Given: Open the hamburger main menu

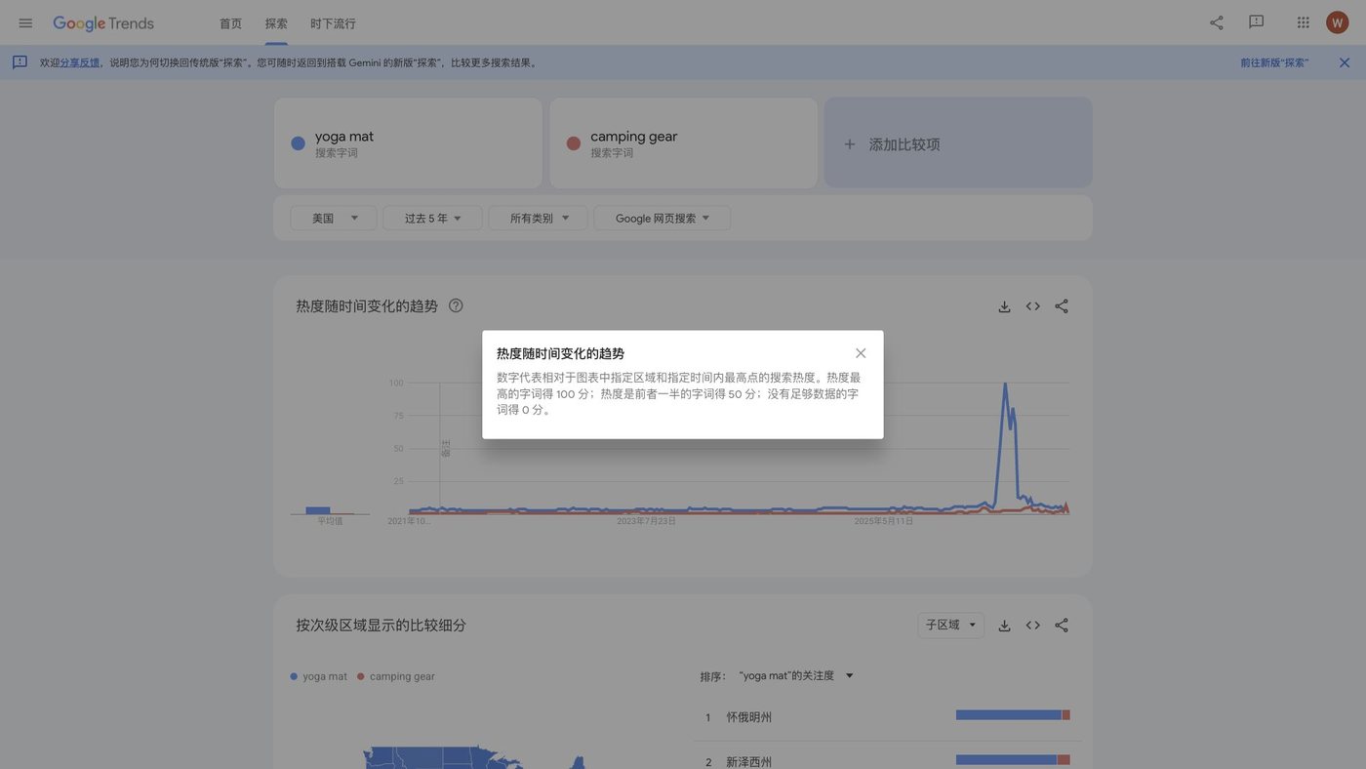Looking at the screenshot, I should click(25, 22).
